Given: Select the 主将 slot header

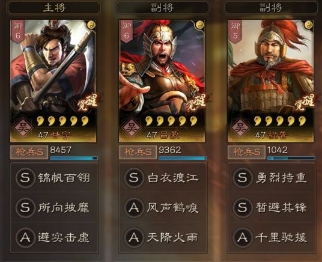Looking at the screenshot, I should [55, 8].
